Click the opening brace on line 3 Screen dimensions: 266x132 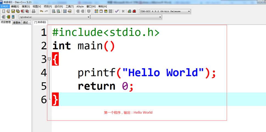55,59
